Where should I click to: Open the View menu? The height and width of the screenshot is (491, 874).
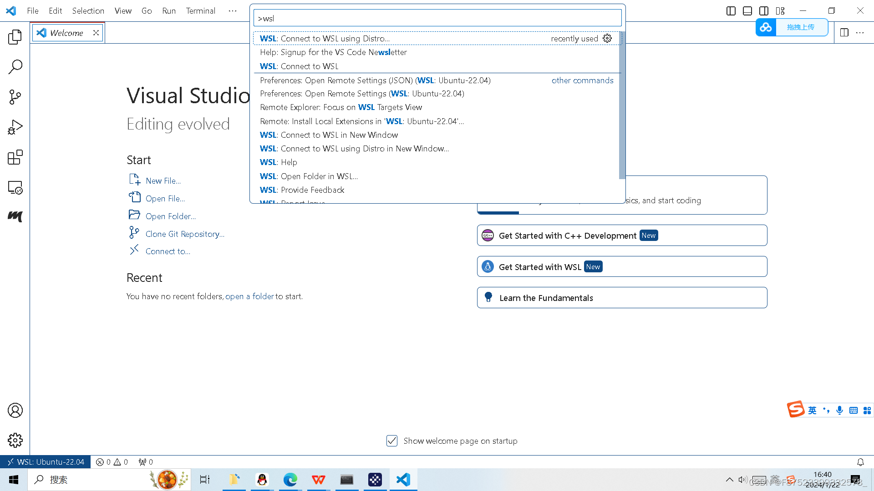(x=123, y=10)
